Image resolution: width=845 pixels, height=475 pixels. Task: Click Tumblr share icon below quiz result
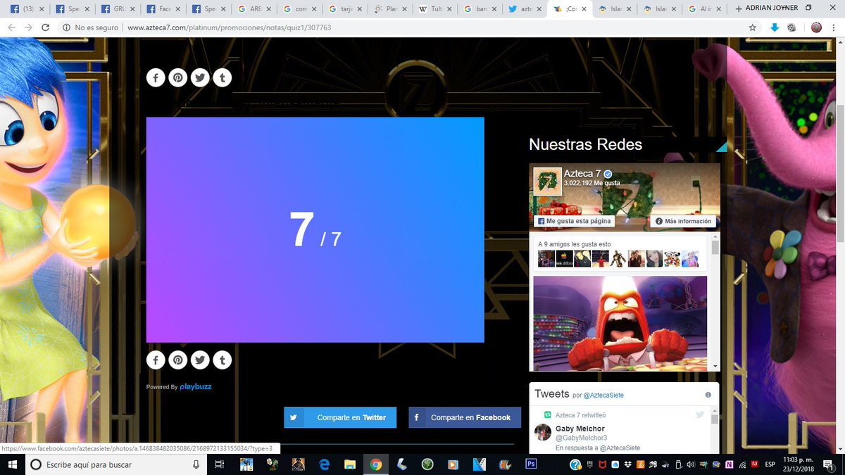(x=223, y=360)
